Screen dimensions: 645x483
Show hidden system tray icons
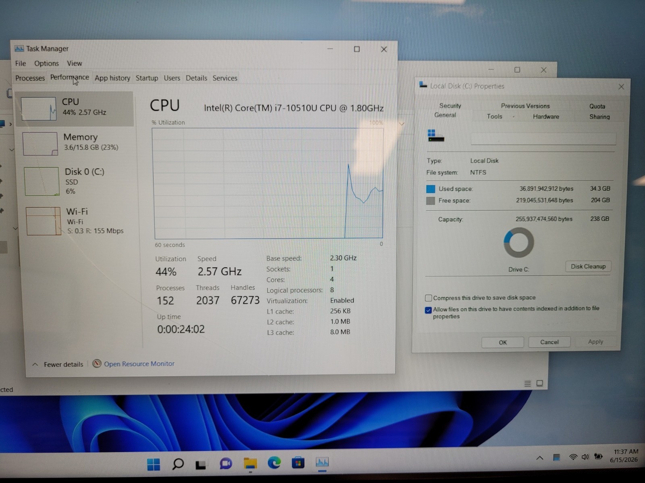(x=540, y=458)
